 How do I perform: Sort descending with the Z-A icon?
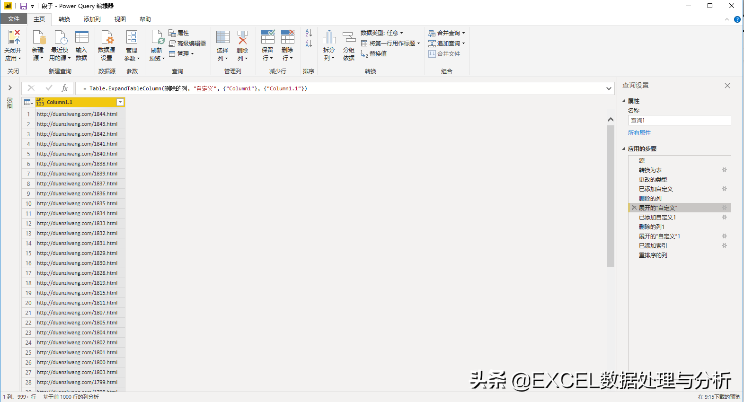pos(309,43)
